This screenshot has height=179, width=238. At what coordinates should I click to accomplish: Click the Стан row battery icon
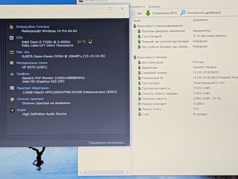(x=140, y=114)
